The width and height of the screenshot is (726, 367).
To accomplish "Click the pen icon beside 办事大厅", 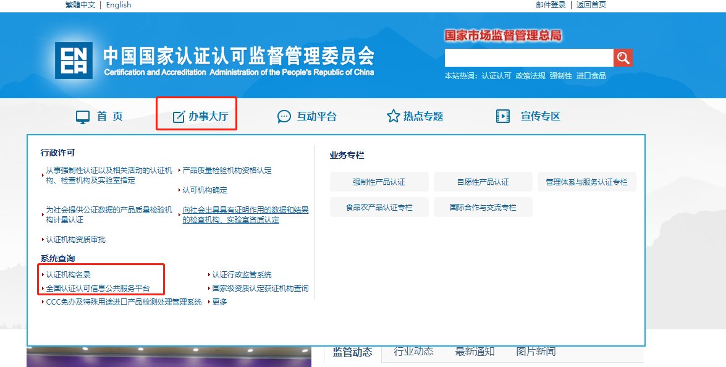I will tap(179, 115).
